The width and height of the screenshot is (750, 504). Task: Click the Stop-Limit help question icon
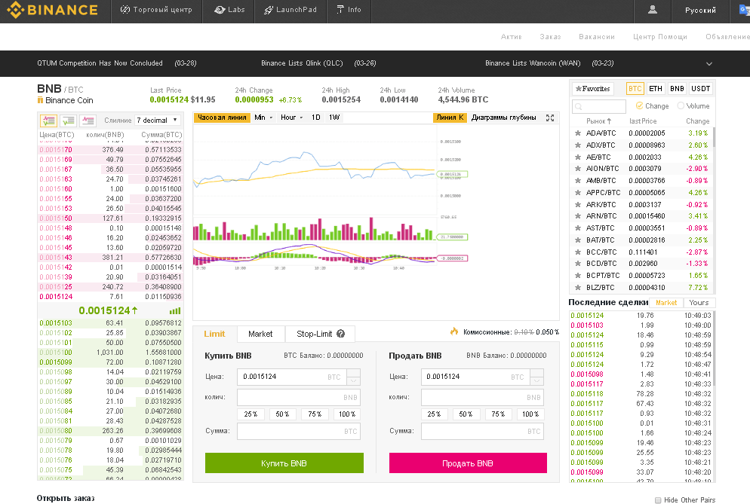340,334
